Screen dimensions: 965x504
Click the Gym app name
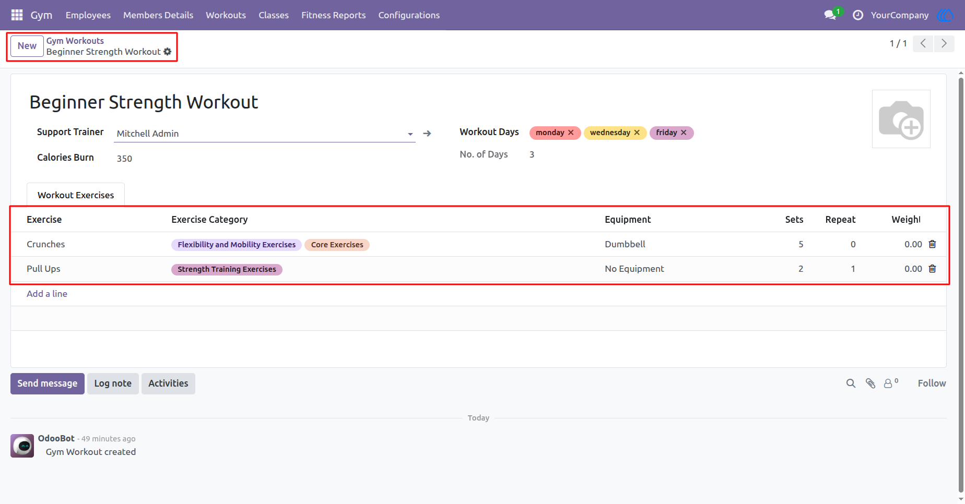[41, 15]
